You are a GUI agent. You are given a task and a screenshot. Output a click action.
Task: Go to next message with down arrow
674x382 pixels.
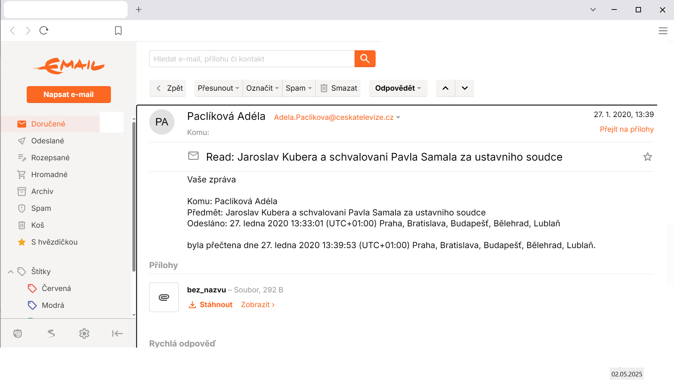464,88
